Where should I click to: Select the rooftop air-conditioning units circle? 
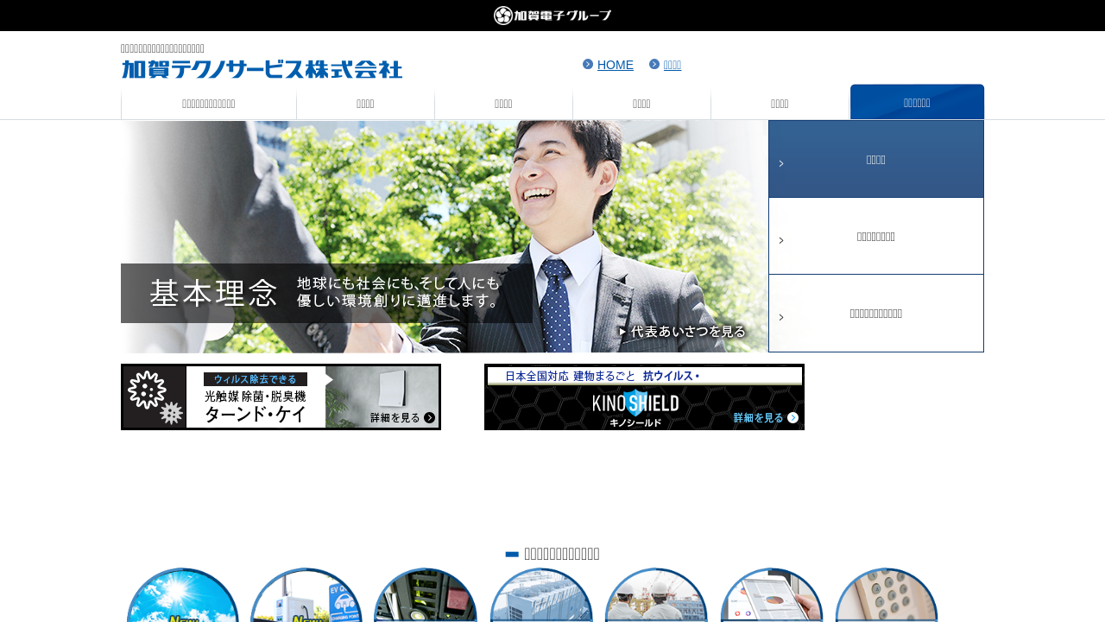(x=541, y=598)
